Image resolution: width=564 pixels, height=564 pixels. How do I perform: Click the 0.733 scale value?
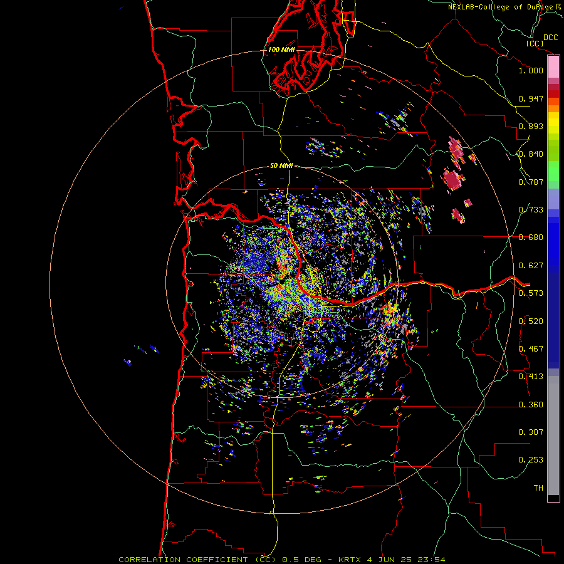[531, 210]
